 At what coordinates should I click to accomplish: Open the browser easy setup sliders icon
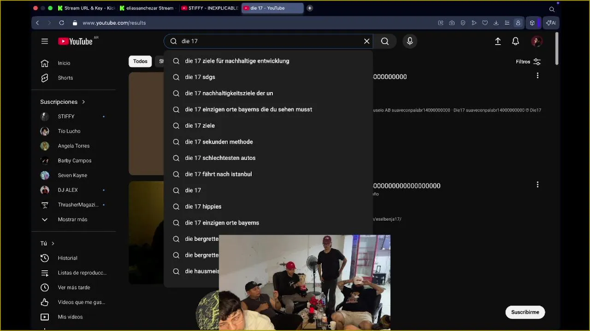[507, 23]
